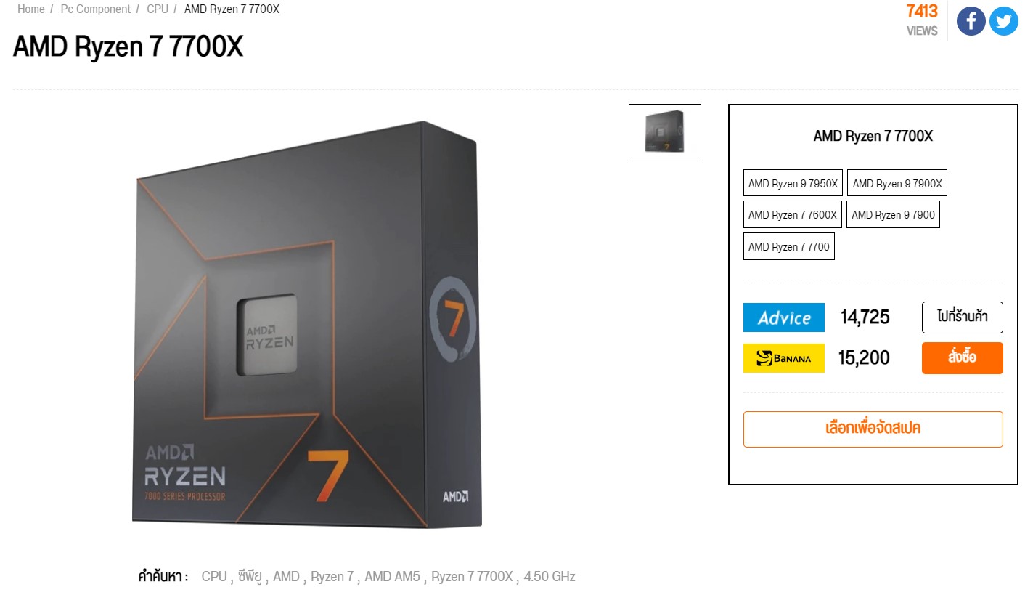This screenshot has height=603, width=1033.
Task: Switch to the AMD Ryzen 7 7700 model
Action: (x=789, y=247)
